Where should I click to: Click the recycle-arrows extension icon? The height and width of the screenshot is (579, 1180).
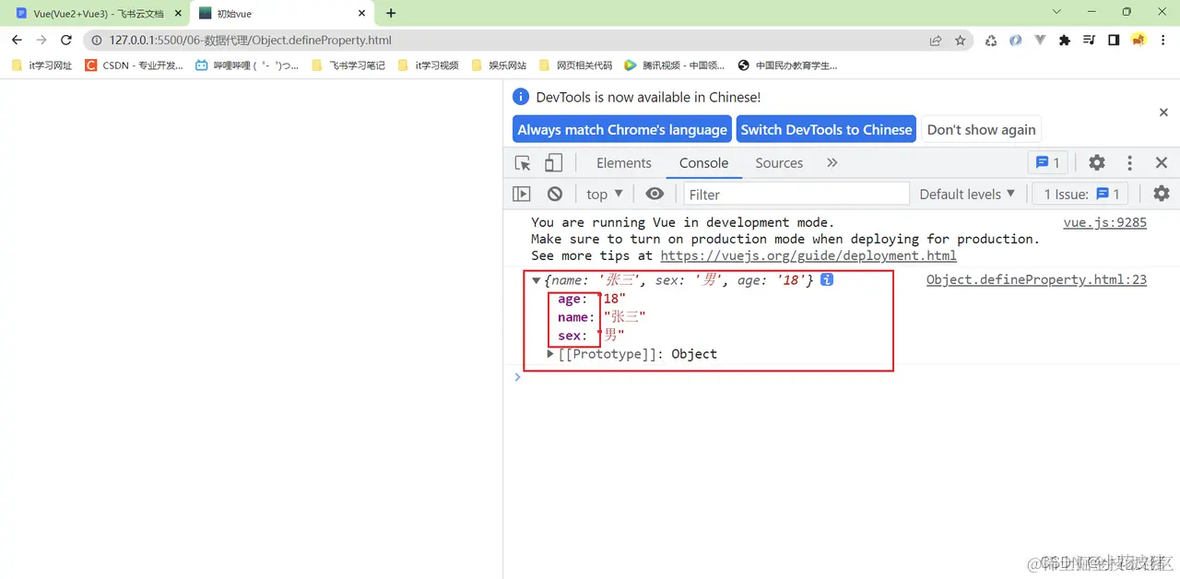(991, 41)
